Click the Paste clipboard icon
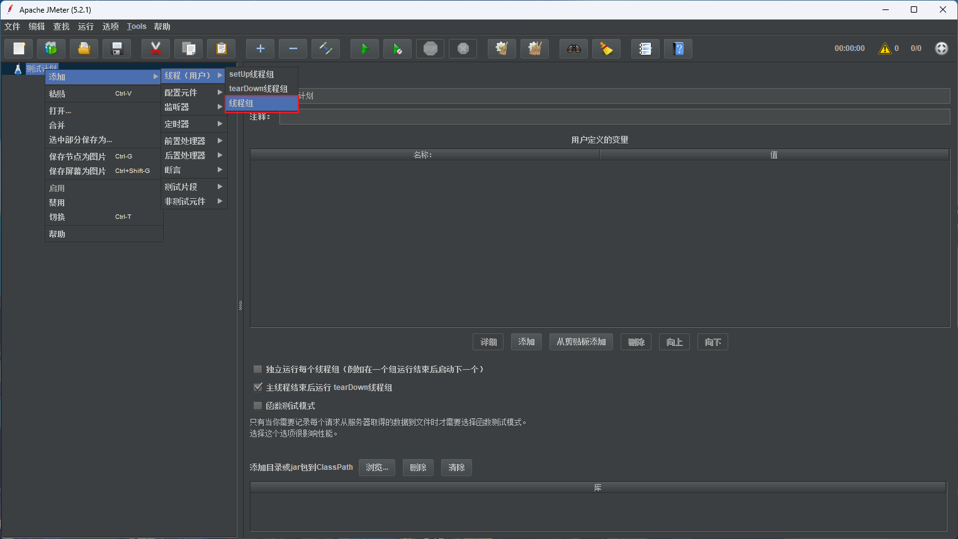 pyautogui.click(x=221, y=48)
